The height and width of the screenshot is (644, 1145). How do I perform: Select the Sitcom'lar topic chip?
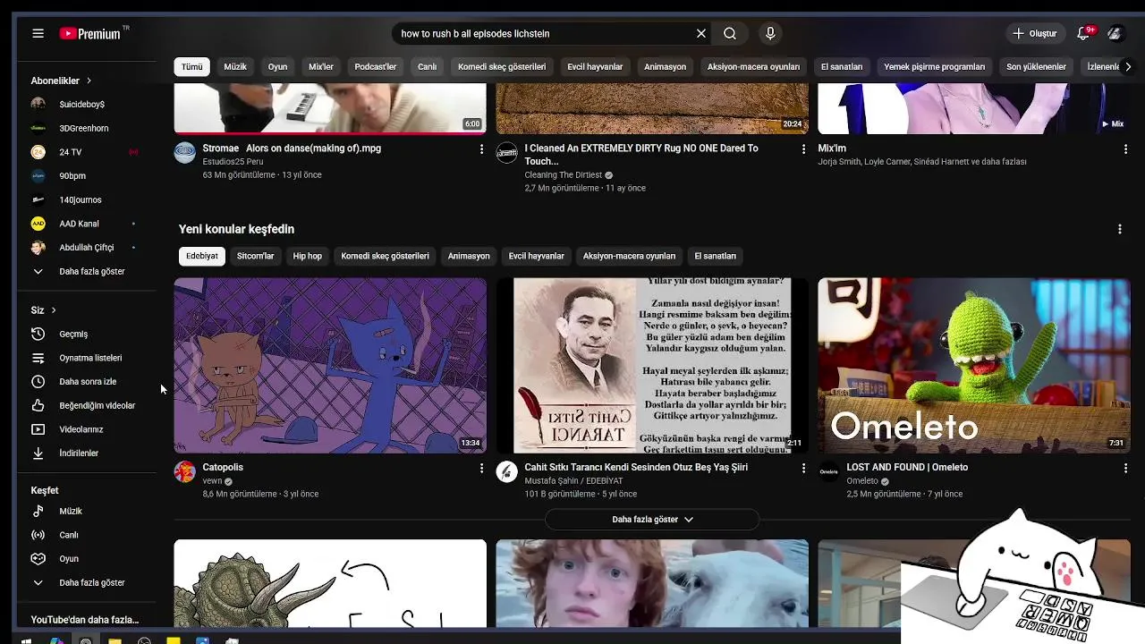point(255,256)
